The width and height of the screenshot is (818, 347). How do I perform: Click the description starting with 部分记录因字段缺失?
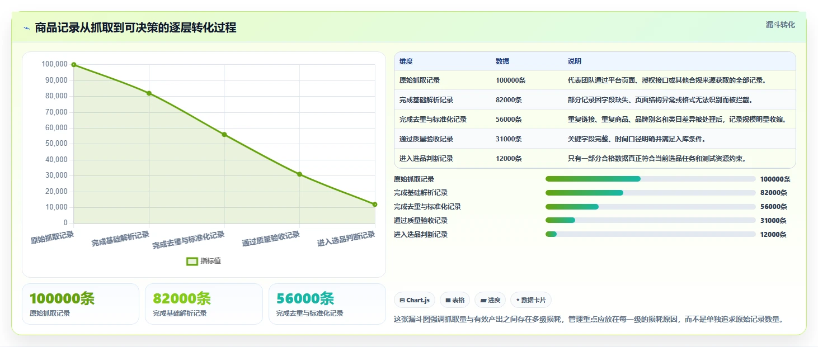660,100
